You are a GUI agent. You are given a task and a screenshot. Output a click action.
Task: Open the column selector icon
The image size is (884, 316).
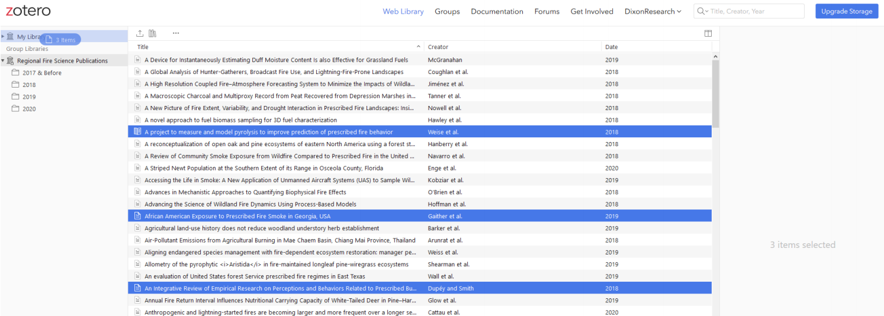pyautogui.click(x=708, y=33)
